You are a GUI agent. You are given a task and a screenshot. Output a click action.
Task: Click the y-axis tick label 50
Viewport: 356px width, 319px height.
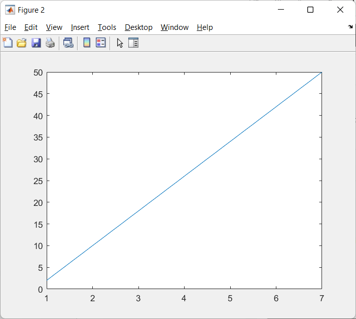38,73
